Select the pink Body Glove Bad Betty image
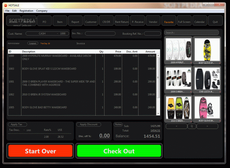Viewport: 230px width, 168px height. pos(207,108)
